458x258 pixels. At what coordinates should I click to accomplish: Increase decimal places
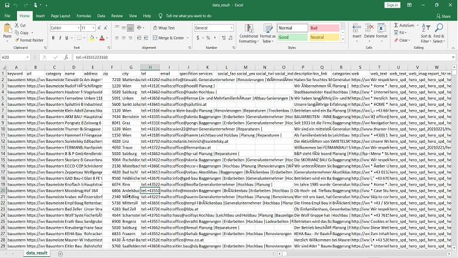pyautogui.click(x=224, y=38)
